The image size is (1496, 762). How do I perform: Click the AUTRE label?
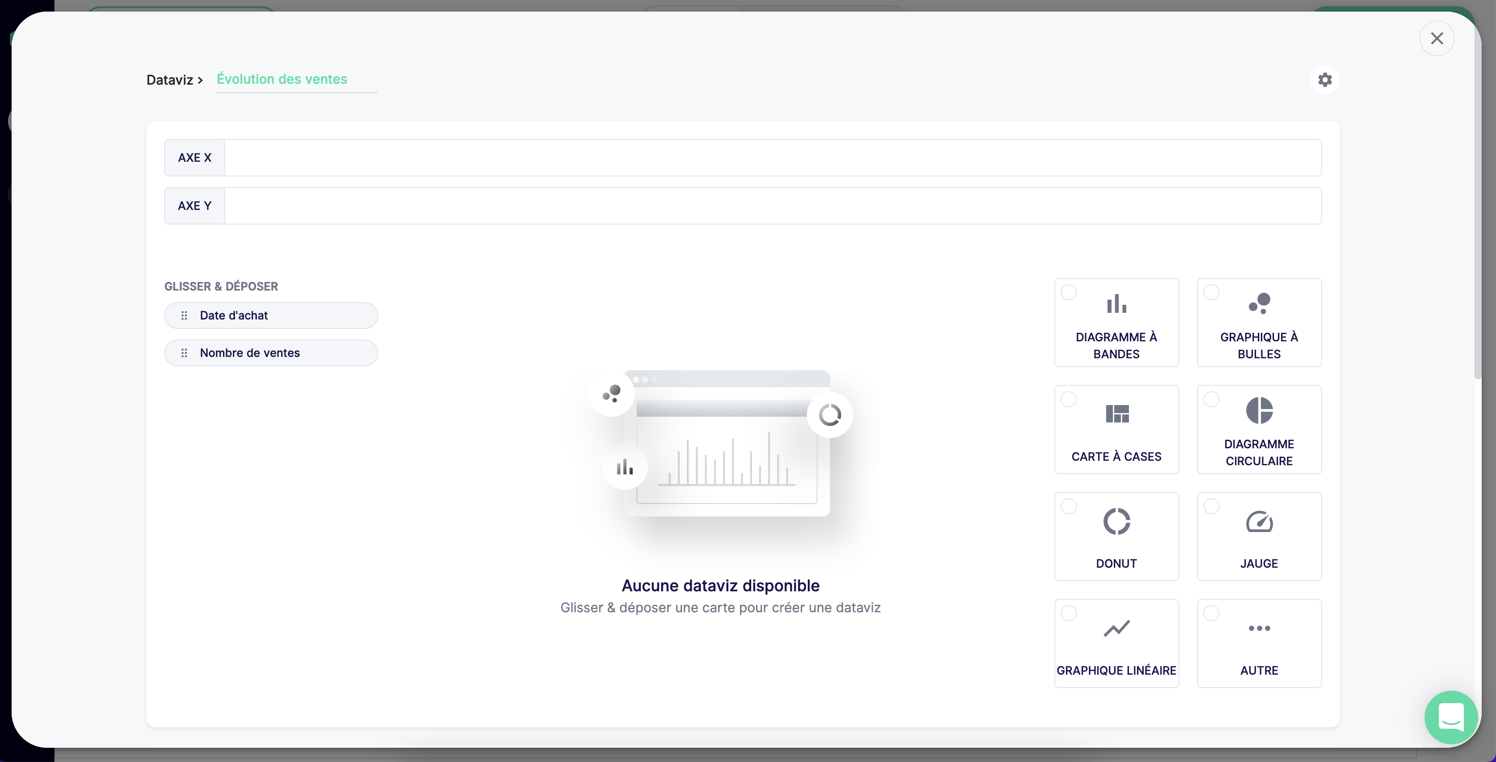tap(1259, 671)
